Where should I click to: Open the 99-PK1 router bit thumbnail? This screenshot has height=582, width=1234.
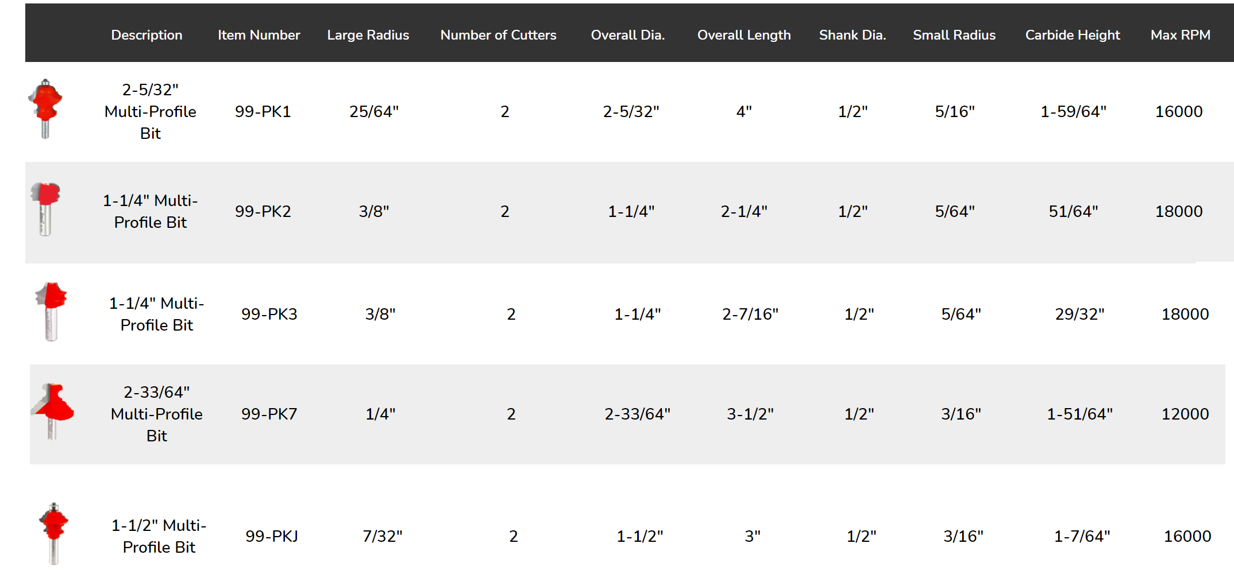(x=45, y=109)
